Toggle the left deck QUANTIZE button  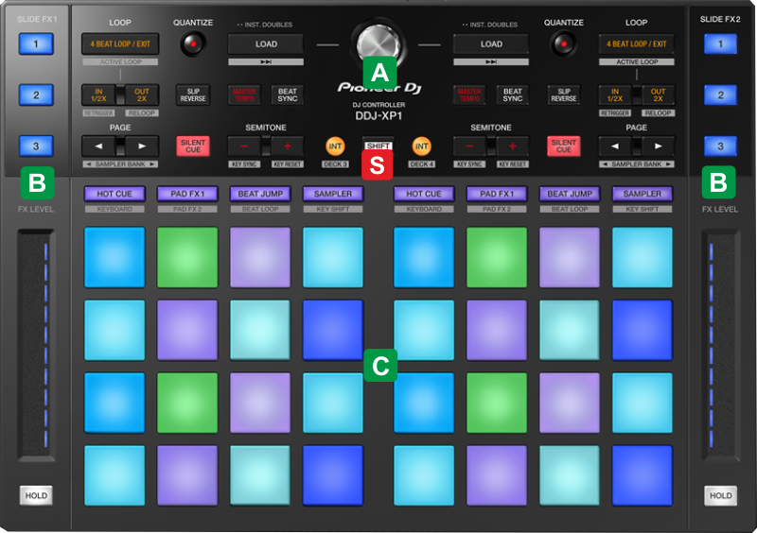pyautogui.click(x=193, y=43)
